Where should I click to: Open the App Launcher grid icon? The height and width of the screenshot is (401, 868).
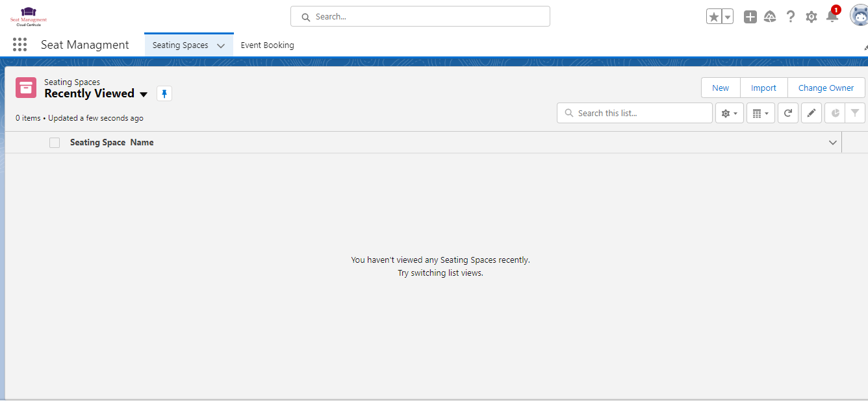(19, 45)
